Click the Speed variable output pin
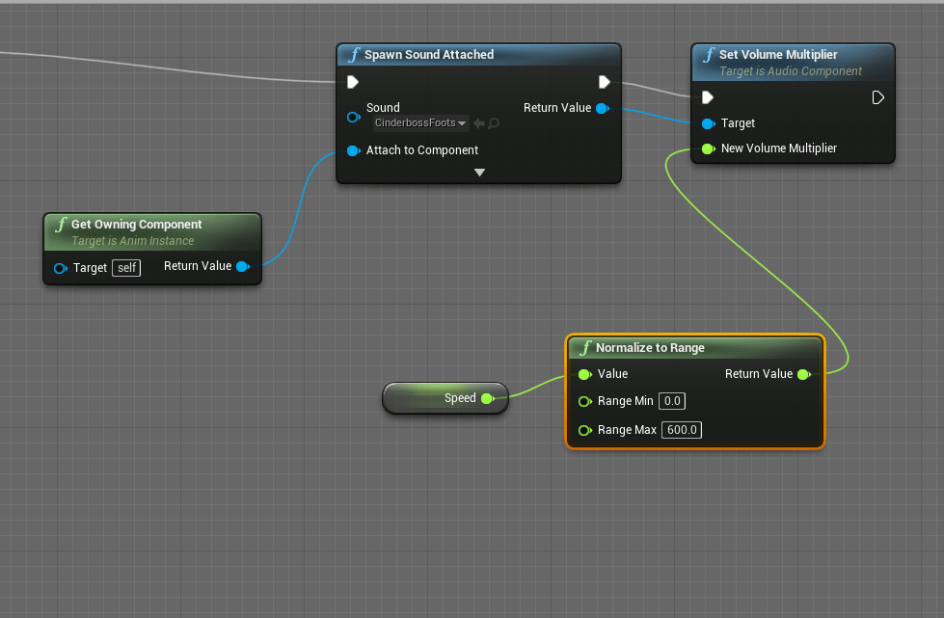Screen dimensions: 944x618 pos(486,398)
